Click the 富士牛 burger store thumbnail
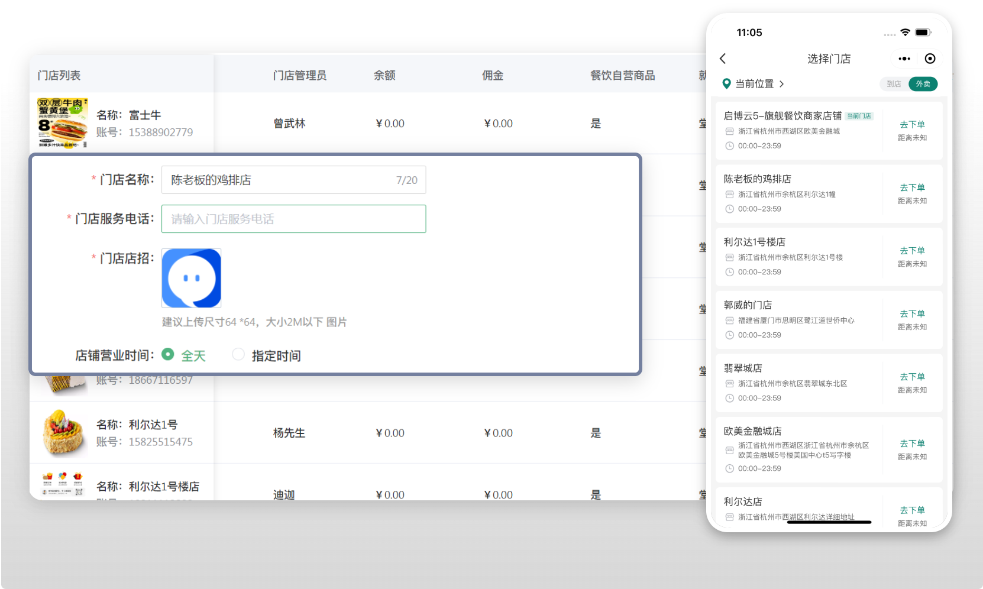The width and height of the screenshot is (983, 589). coord(63,123)
